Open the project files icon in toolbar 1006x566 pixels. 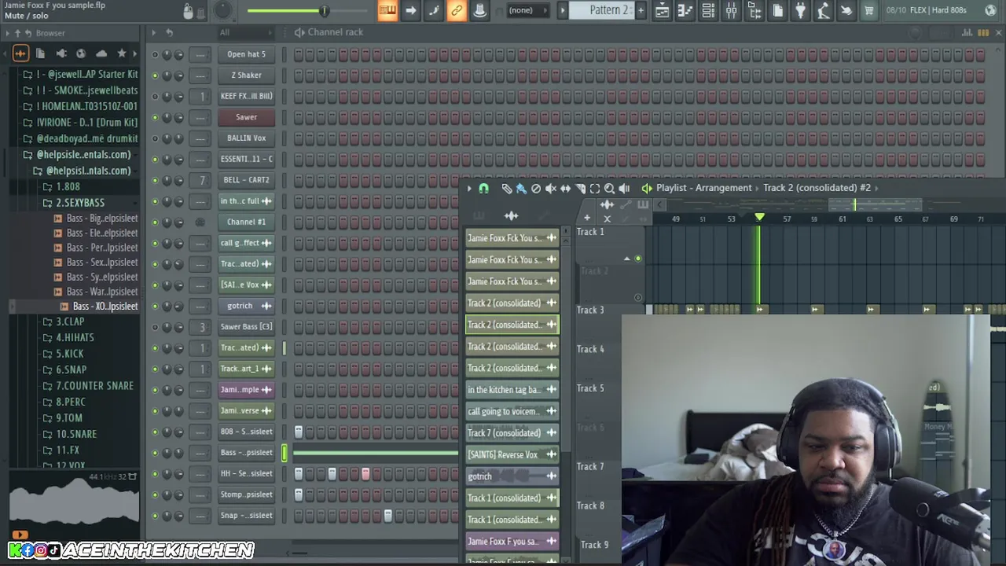pos(777,10)
